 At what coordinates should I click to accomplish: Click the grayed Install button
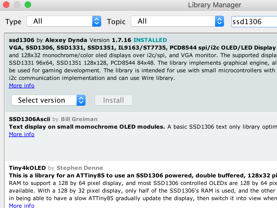tap(113, 100)
